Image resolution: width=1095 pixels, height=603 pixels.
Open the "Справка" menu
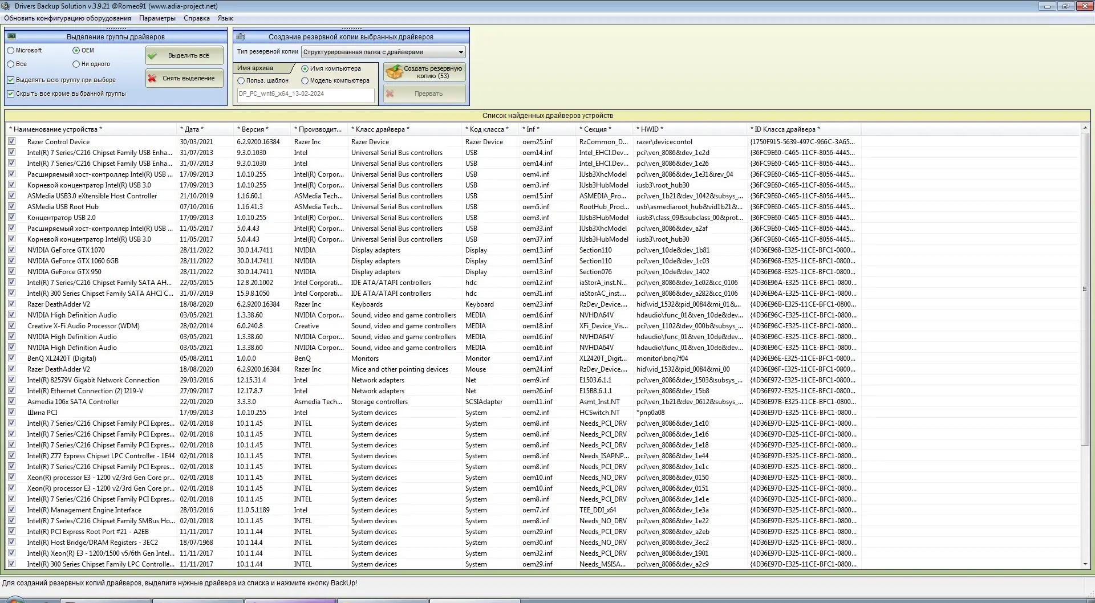197,18
